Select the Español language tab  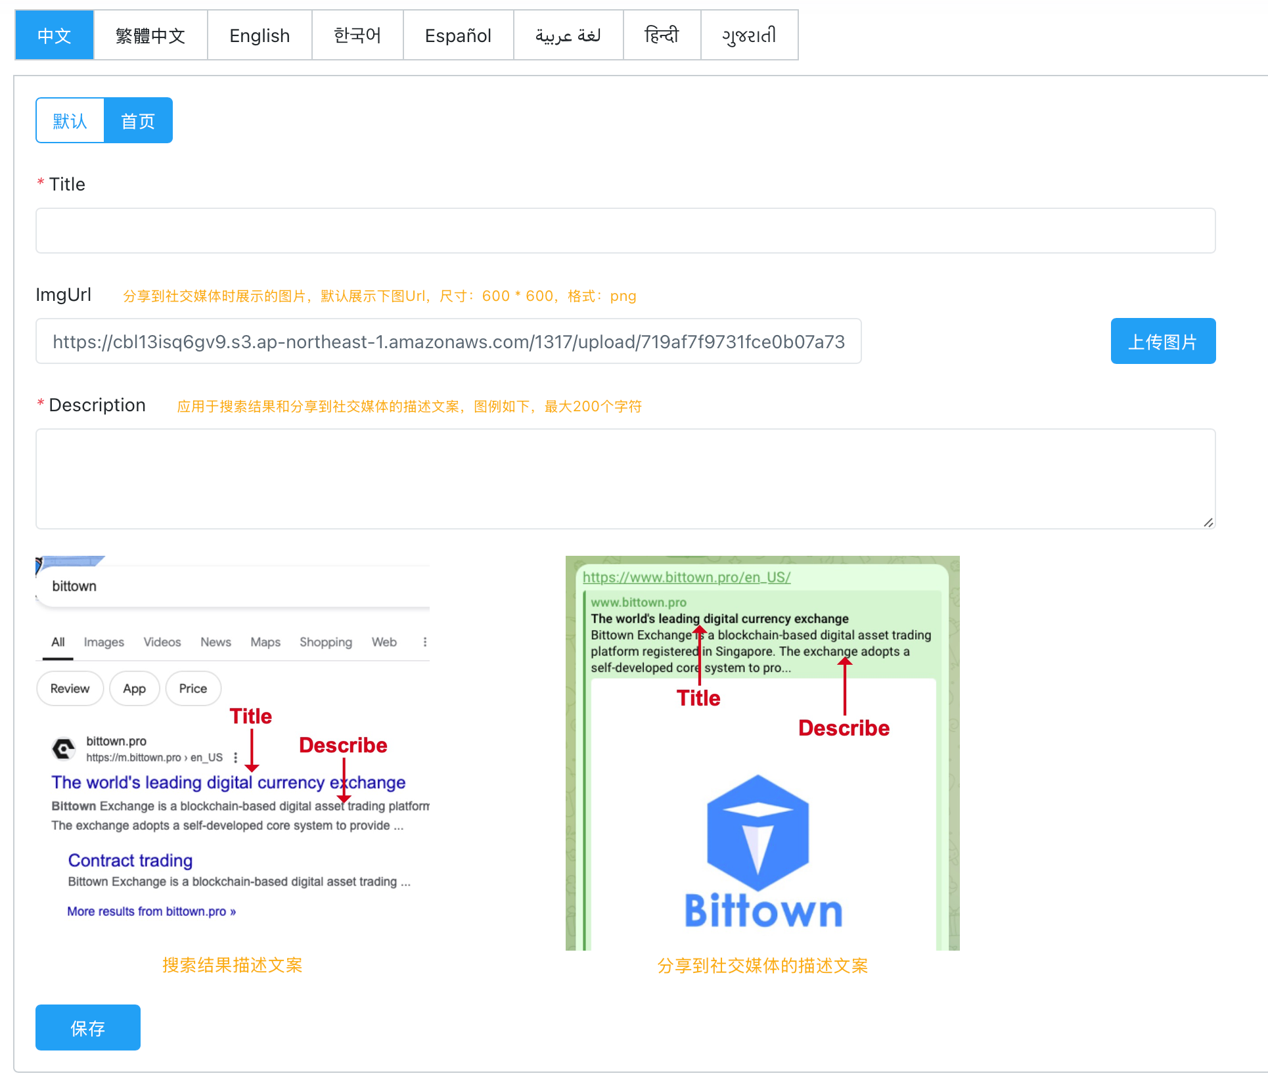458,35
